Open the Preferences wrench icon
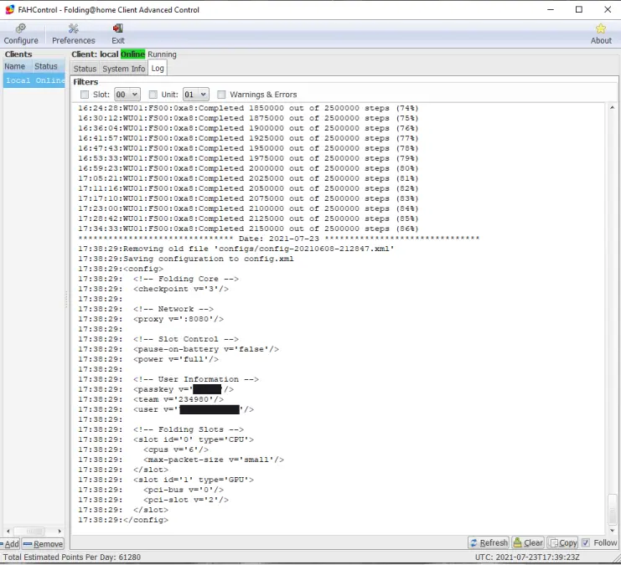The height and width of the screenshot is (565, 621). (74, 34)
